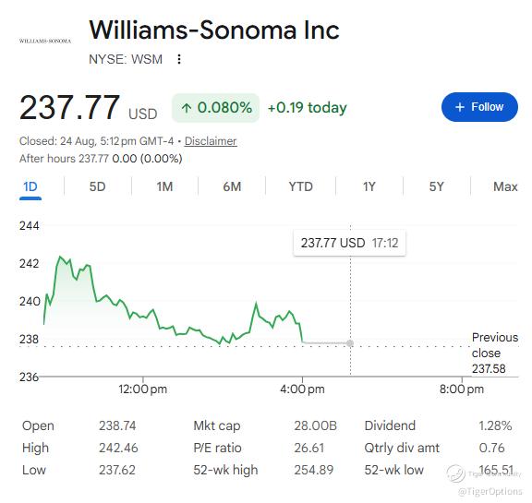Open the Disclaimer link

click(x=211, y=141)
